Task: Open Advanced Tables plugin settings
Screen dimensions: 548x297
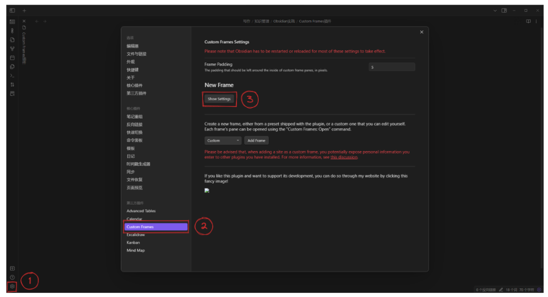Action: [141, 211]
